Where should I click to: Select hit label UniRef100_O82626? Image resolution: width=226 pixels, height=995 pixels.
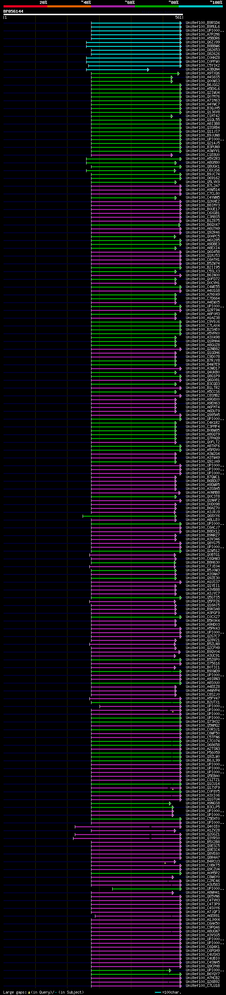(x=203, y=54)
